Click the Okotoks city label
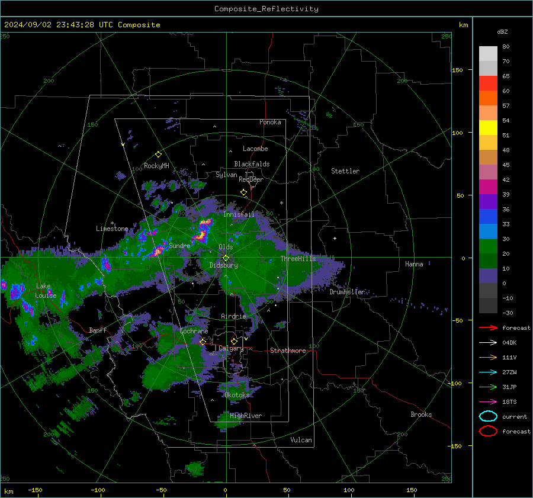 click(x=237, y=394)
